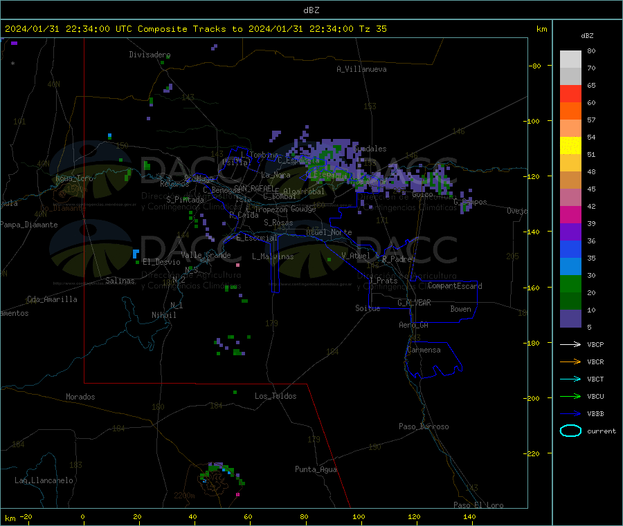Click the Nihuil location label
The width and height of the screenshot is (623, 526).
point(163,315)
